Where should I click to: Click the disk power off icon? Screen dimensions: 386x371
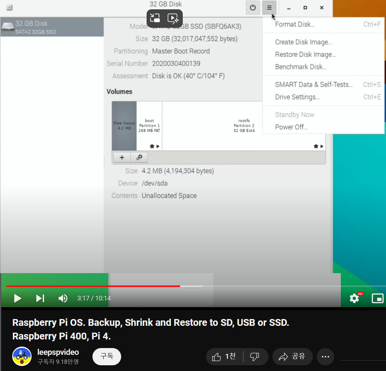point(253,8)
